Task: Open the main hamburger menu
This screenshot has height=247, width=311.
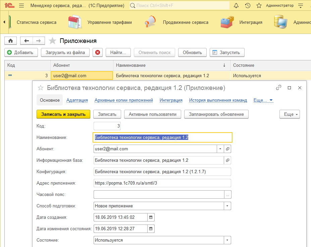Action: (x=21, y=6)
